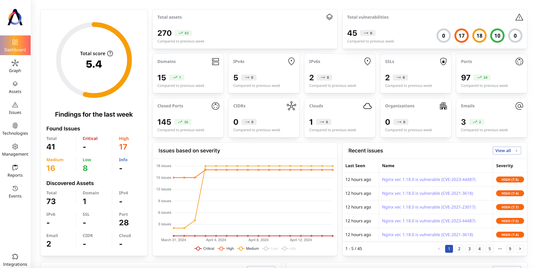
Task: Click the Discovered Assets Port count 28
Action: (124, 223)
